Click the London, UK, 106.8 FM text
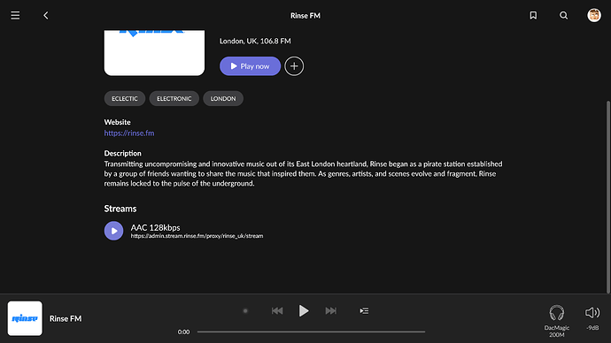This screenshot has width=611, height=343. 255,41
